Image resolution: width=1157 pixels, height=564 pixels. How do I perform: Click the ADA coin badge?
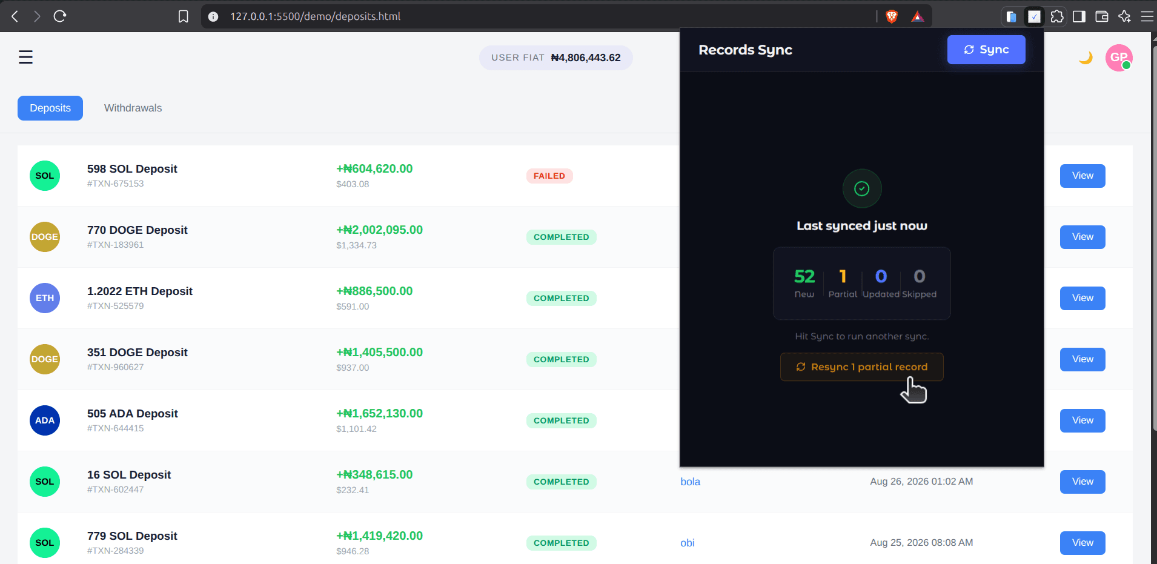coord(45,420)
